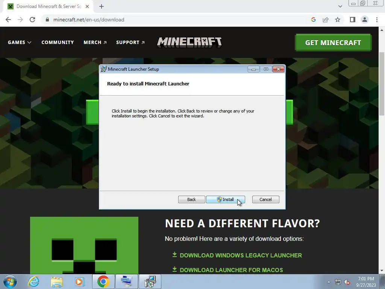This screenshot has width=385, height=289.
Task: Click download icon beside Windows Legacy Launcher
Action: click(174, 255)
